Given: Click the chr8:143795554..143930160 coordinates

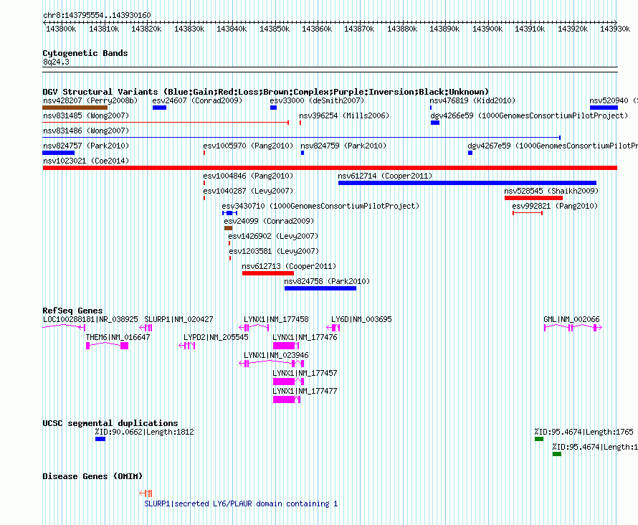Looking at the screenshot, I should point(97,15).
